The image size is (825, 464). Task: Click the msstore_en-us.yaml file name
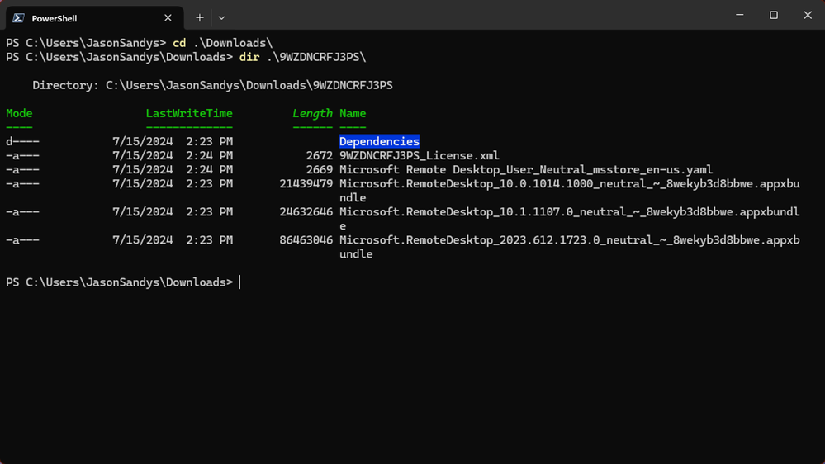click(x=526, y=169)
